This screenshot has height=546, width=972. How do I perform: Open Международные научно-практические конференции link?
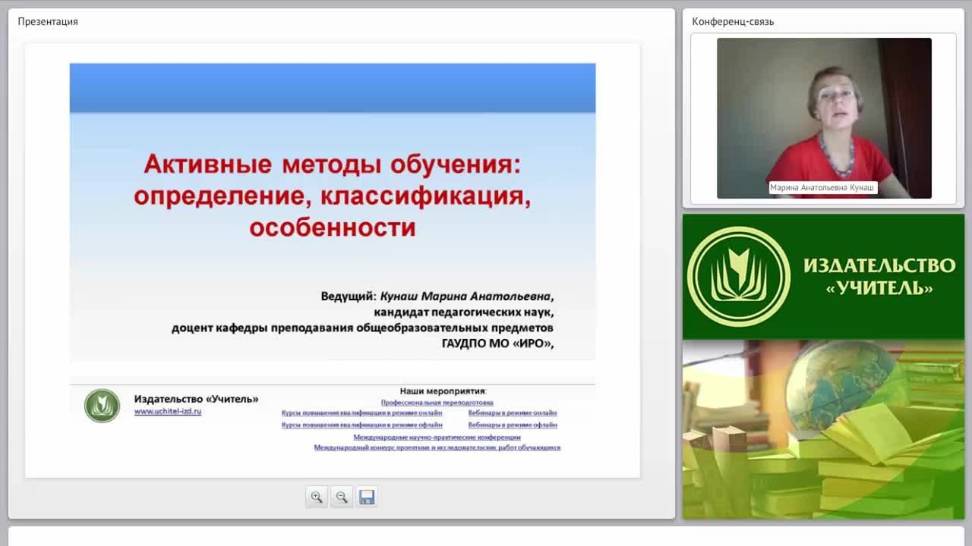pyautogui.click(x=437, y=438)
